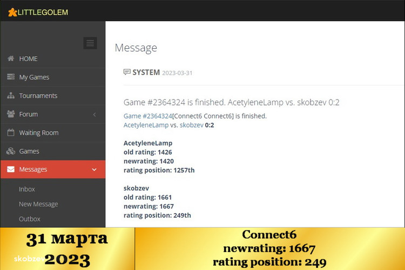Expand the Forum submenu arrow
Screen dimensions: 405x270
[94, 114]
